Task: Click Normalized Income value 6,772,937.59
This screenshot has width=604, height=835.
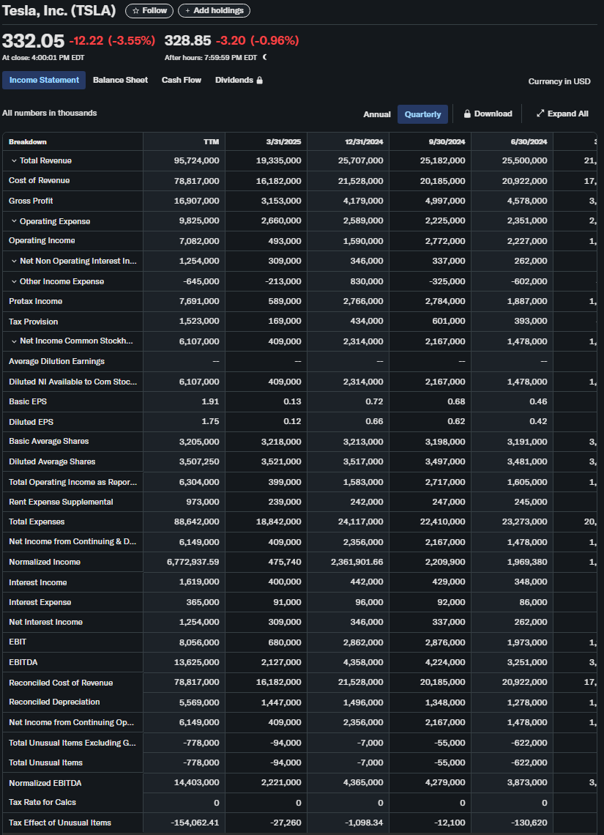Action: point(193,562)
